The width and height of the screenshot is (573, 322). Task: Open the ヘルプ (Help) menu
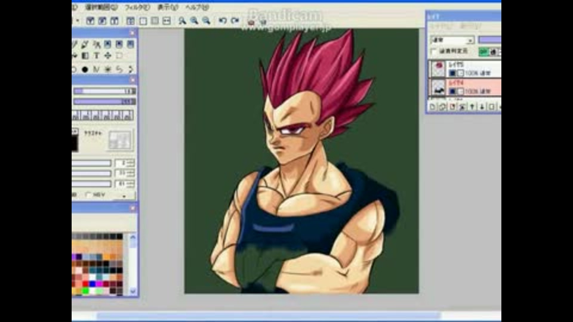click(x=196, y=7)
